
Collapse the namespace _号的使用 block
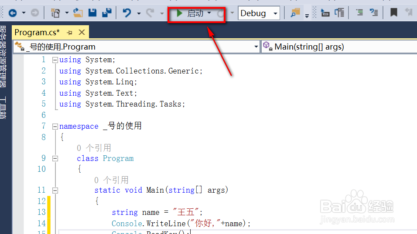(55, 127)
